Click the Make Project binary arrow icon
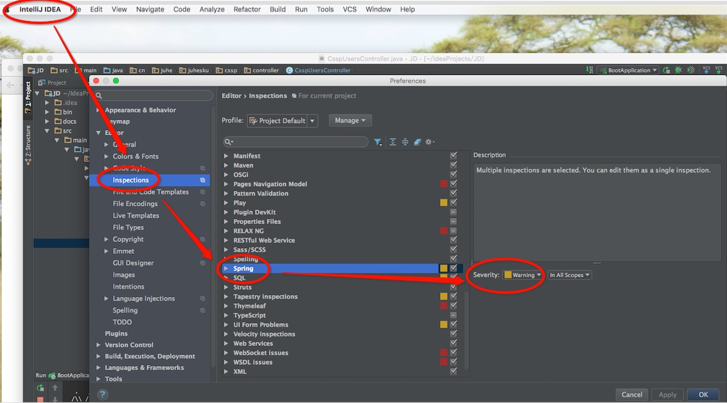 (x=590, y=70)
